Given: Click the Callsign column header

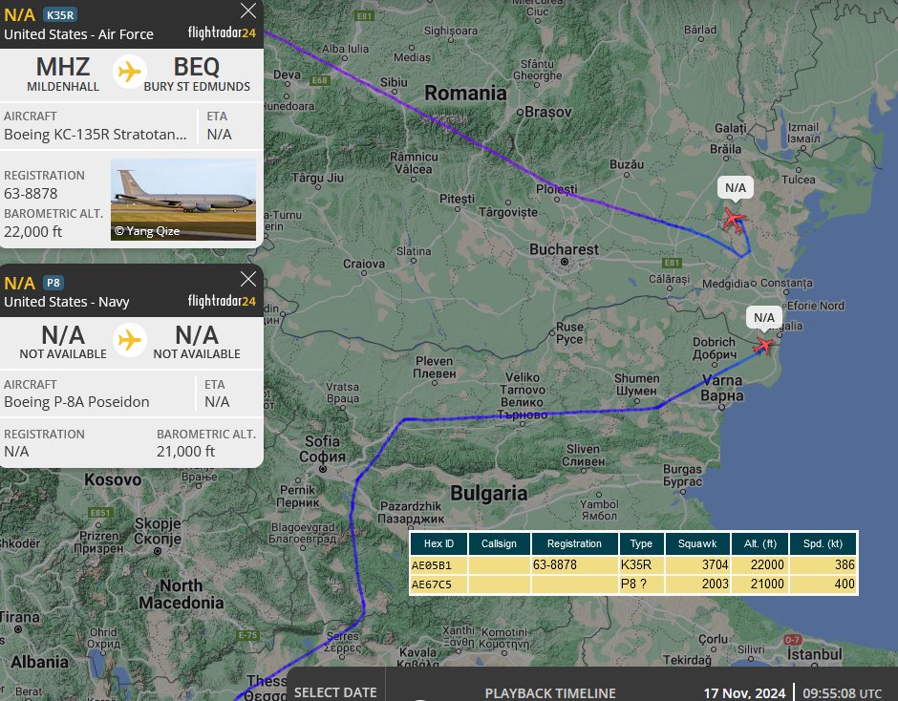Looking at the screenshot, I should 499,543.
